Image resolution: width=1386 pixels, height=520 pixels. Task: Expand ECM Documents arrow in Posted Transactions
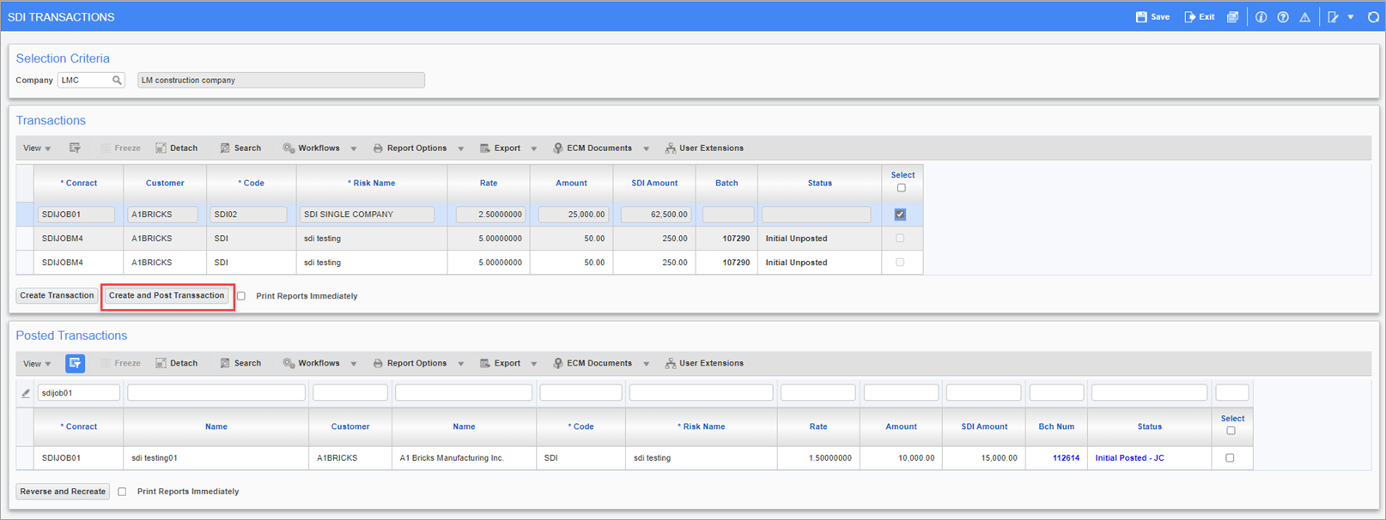647,364
